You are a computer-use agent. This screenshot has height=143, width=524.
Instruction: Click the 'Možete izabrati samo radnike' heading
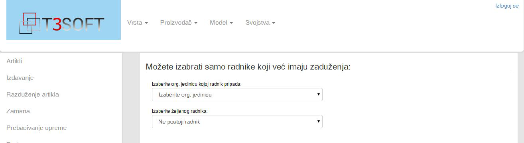[248, 67]
